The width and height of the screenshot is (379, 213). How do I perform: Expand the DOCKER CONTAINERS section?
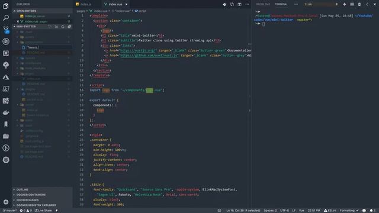(x=31, y=195)
